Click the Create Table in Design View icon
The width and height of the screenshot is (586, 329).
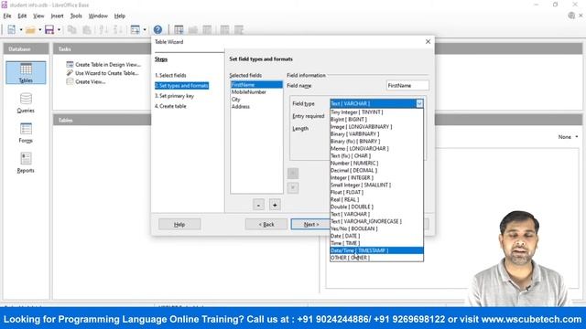(x=70, y=65)
